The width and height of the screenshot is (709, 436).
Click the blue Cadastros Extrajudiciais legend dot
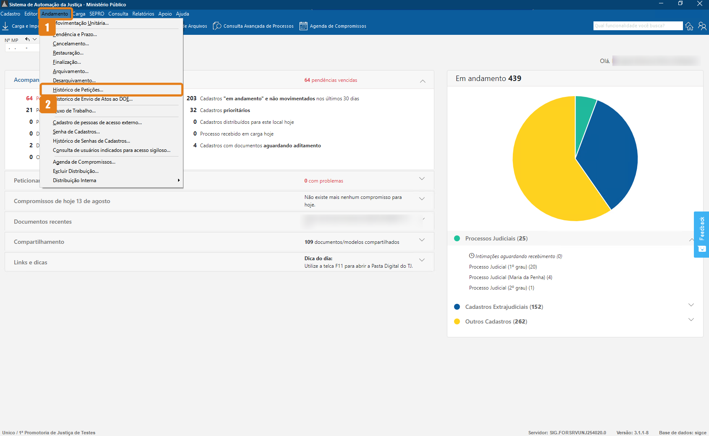pyautogui.click(x=457, y=307)
